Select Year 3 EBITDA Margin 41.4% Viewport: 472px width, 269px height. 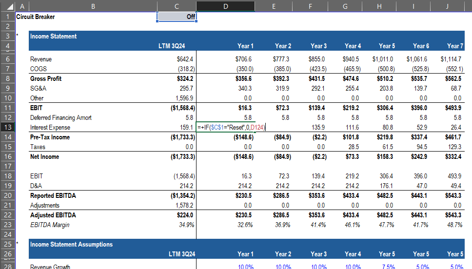(x=317, y=225)
